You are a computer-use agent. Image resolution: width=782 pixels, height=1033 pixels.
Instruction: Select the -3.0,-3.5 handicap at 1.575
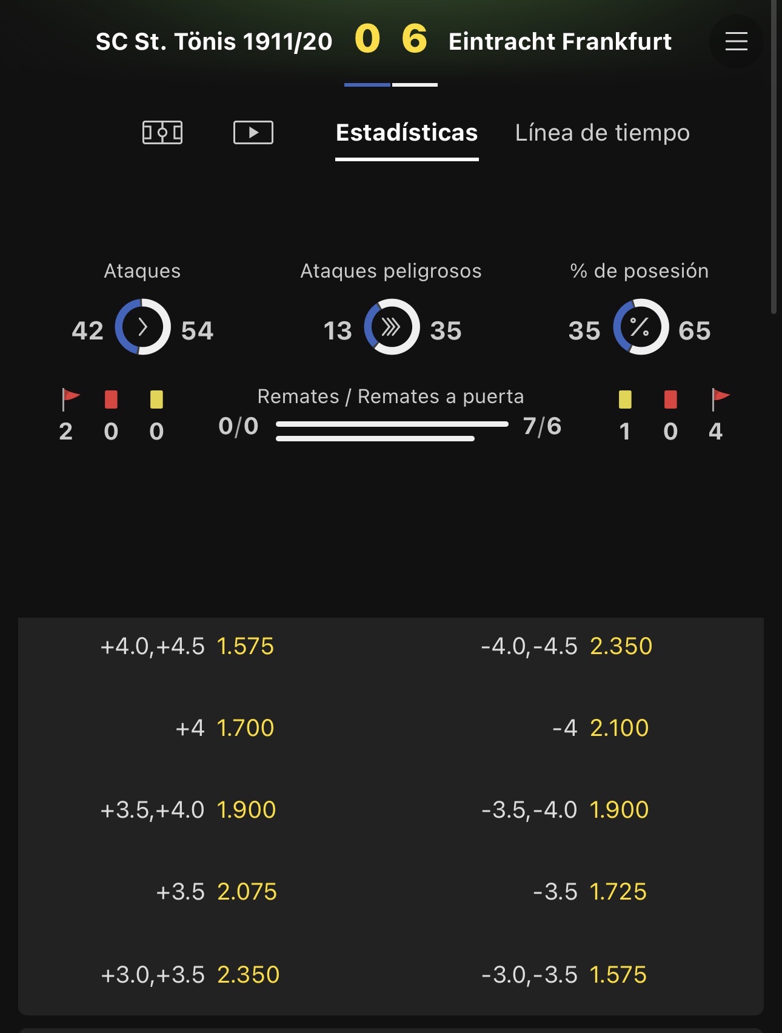[564, 975]
